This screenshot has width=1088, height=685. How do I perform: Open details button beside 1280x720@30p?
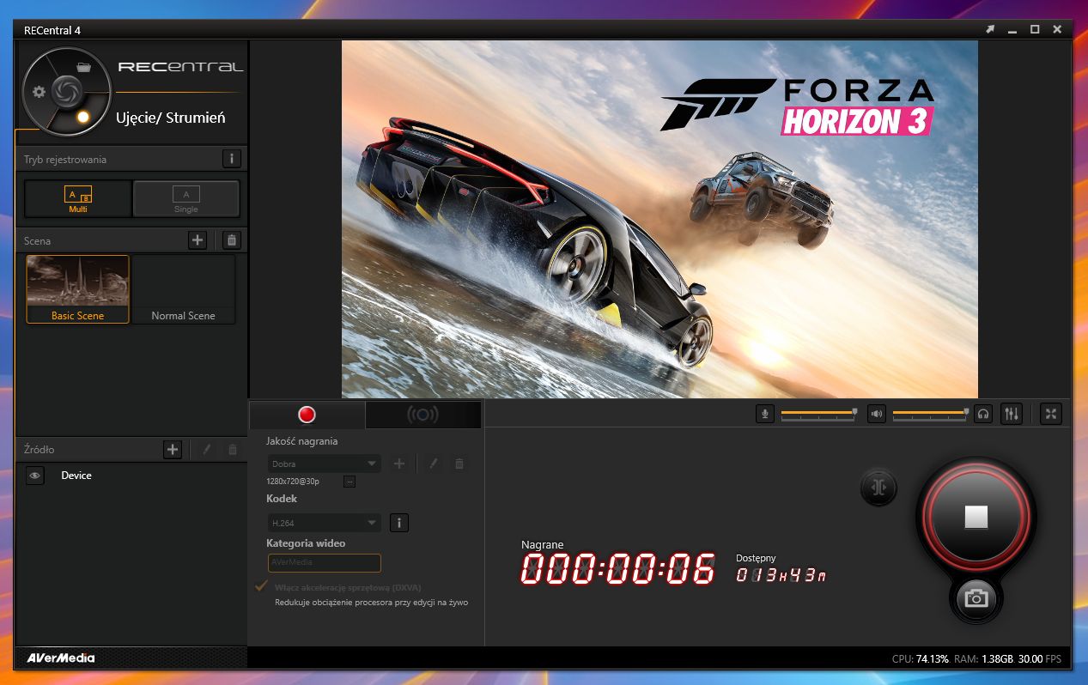click(349, 482)
